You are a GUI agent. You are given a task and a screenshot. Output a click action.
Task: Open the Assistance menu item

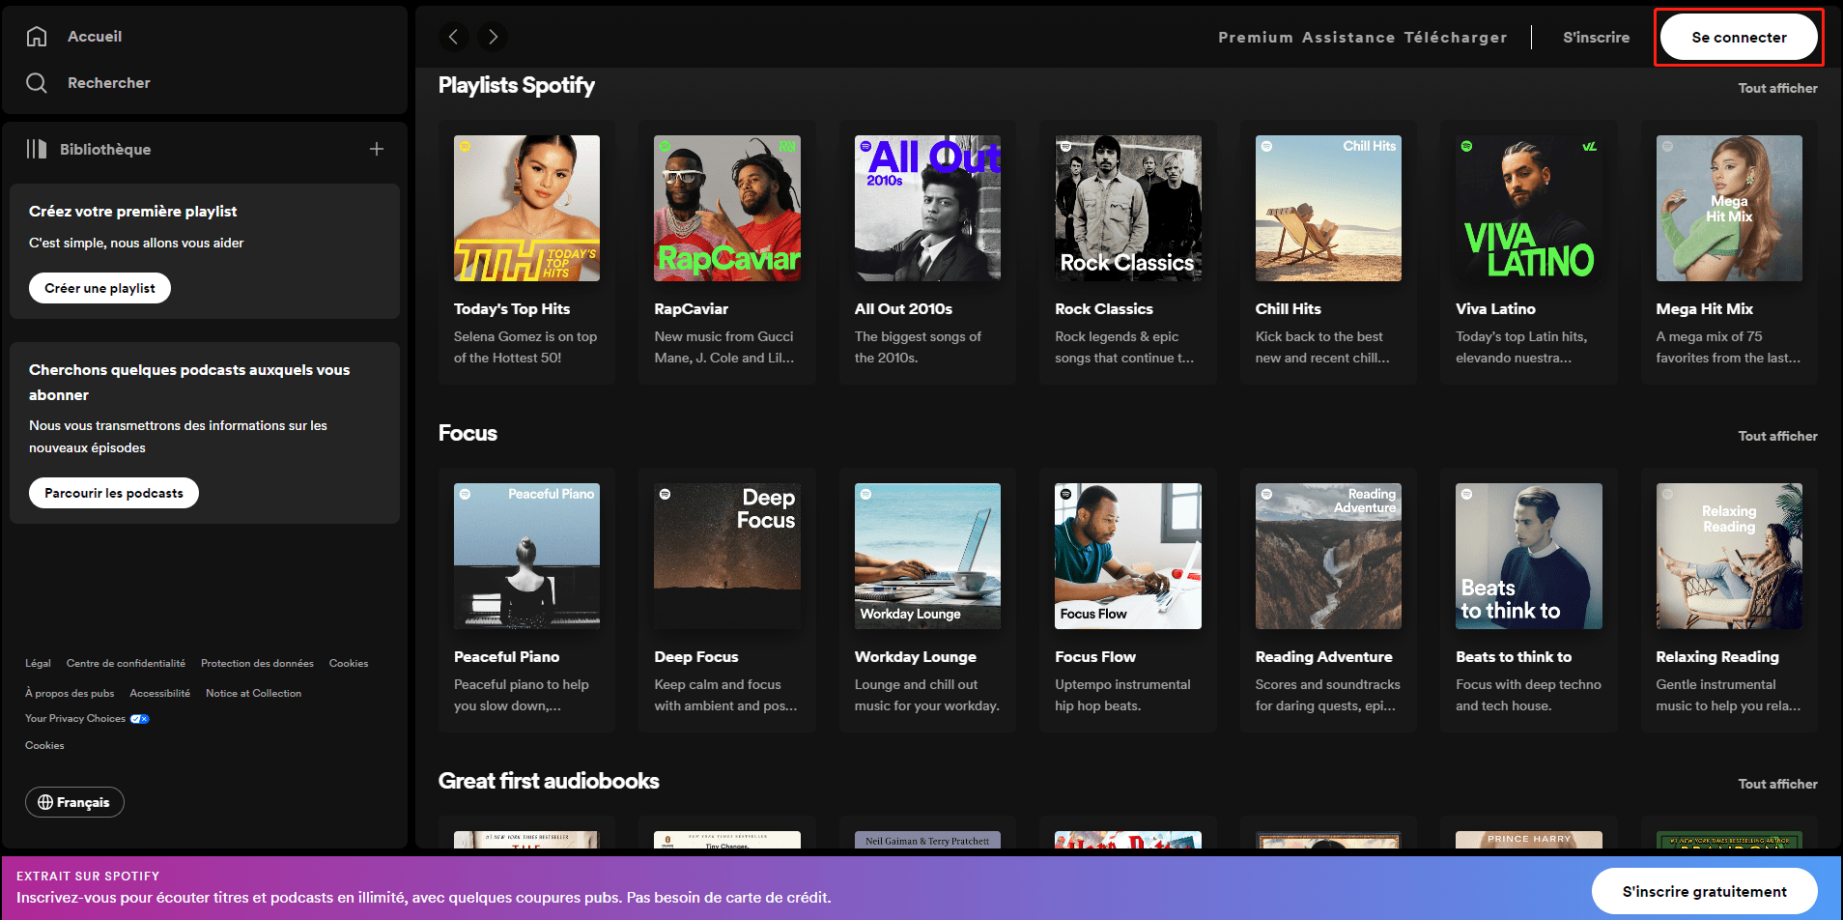click(x=1347, y=37)
